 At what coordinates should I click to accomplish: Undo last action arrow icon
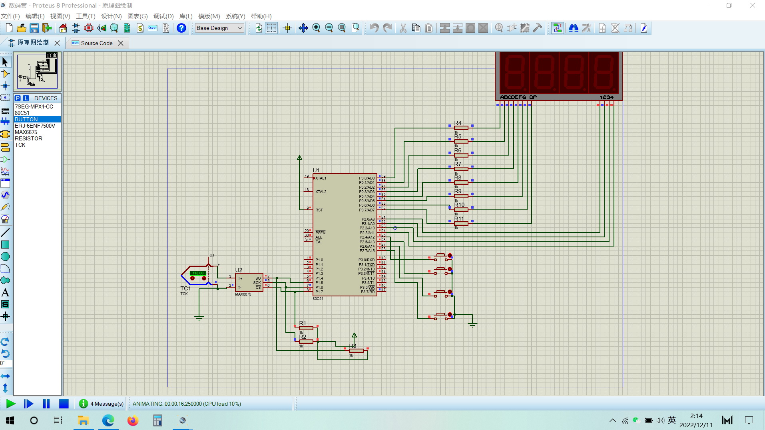374,28
